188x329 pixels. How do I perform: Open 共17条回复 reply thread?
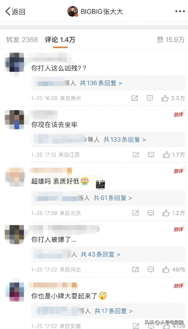[x=113, y=311]
